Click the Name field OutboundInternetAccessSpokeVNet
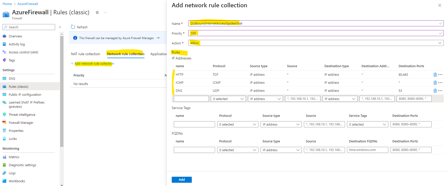The height and width of the screenshot is (186, 448). [316, 23]
